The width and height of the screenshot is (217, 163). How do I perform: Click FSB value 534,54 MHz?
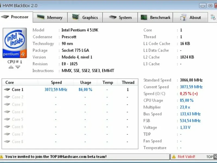tap(190, 121)
